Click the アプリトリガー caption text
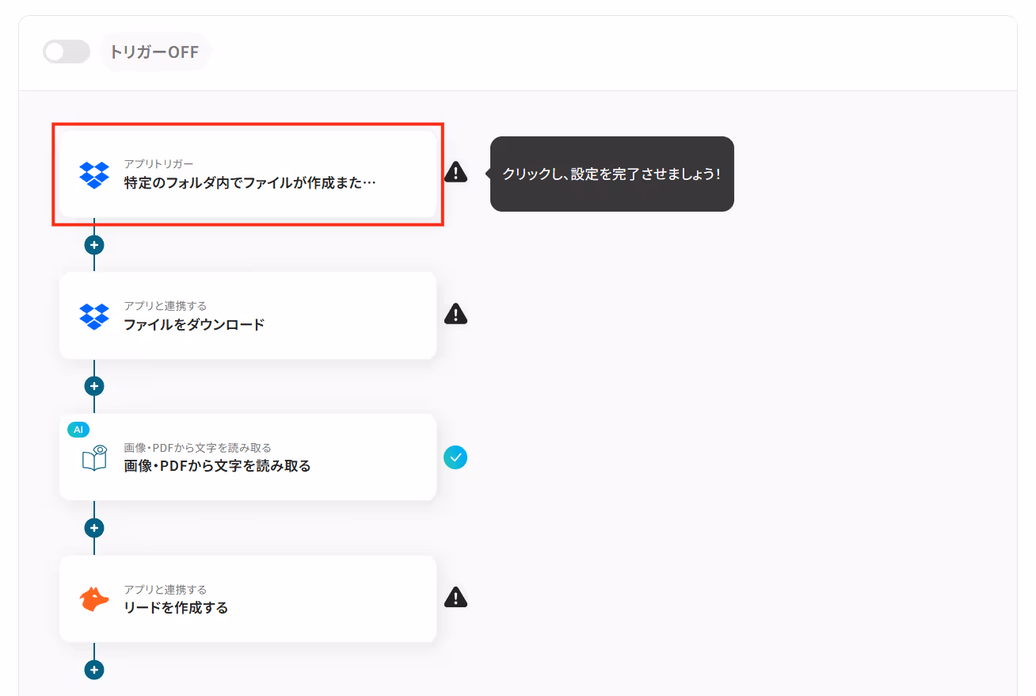This screenshot has width=1036, height=696. click(158, 164)
